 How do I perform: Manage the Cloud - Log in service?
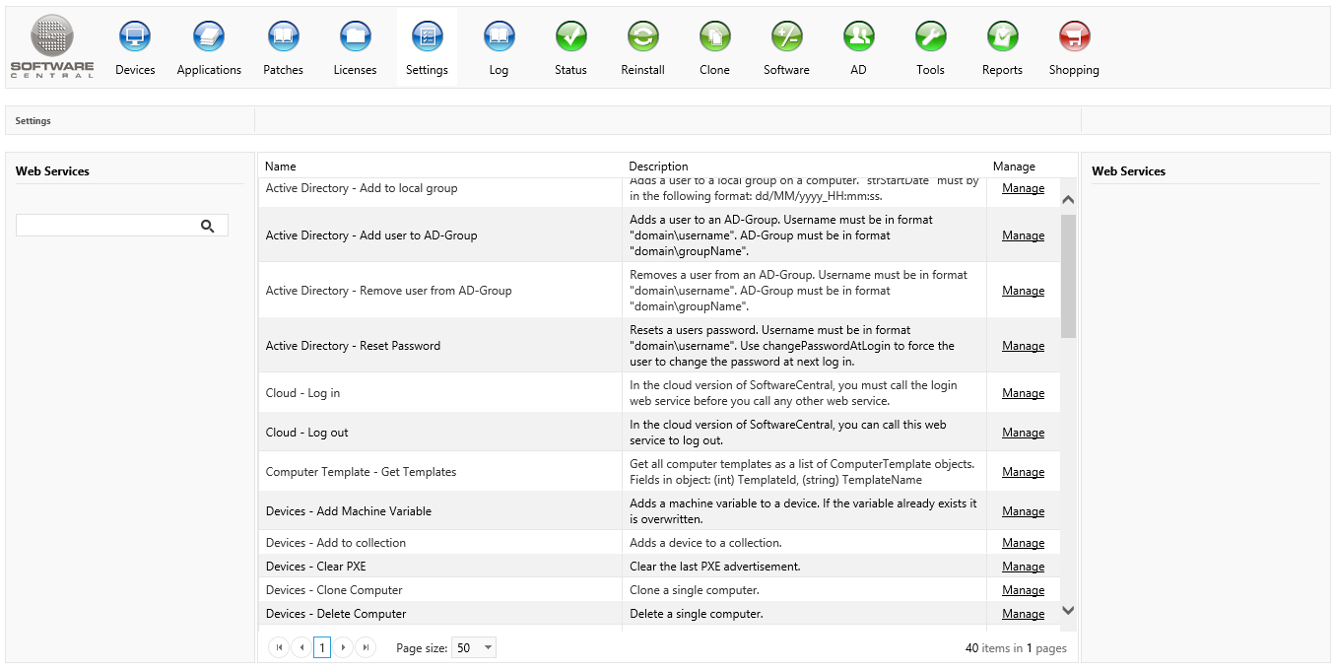pos(1023,393)
